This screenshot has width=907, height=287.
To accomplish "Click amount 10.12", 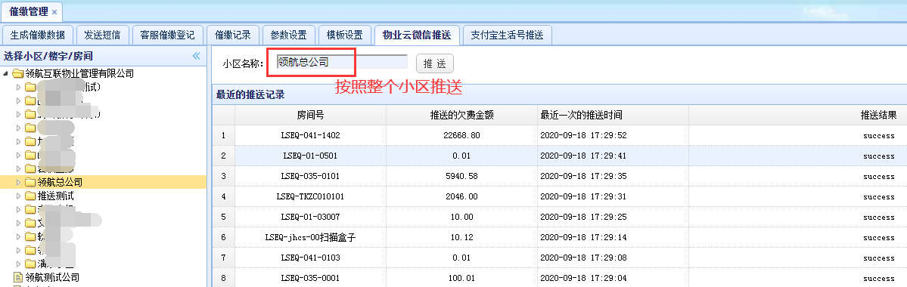I will [x=461, y=237].
